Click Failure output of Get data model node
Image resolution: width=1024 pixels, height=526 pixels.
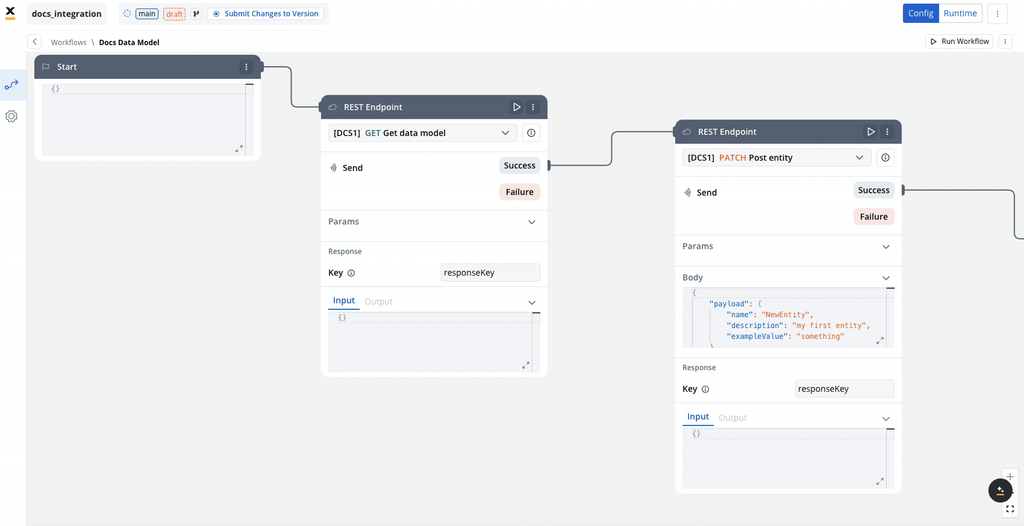[519, 192]
